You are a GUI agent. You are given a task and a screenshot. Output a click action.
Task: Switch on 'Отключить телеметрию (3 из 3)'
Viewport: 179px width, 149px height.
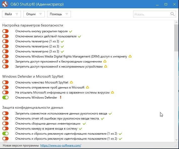point(5,51)
